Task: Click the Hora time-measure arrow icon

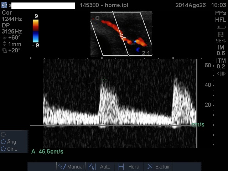Action: click(121, 166)
